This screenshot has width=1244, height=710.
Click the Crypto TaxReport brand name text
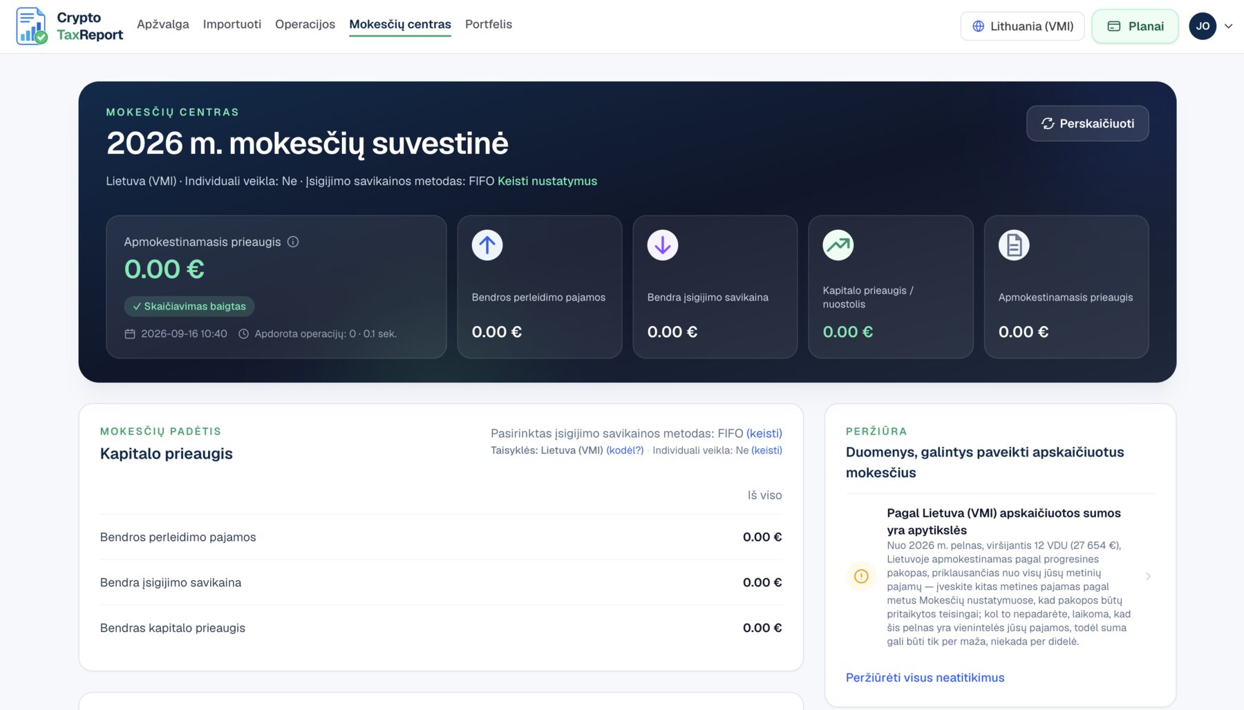click(90, 26)
